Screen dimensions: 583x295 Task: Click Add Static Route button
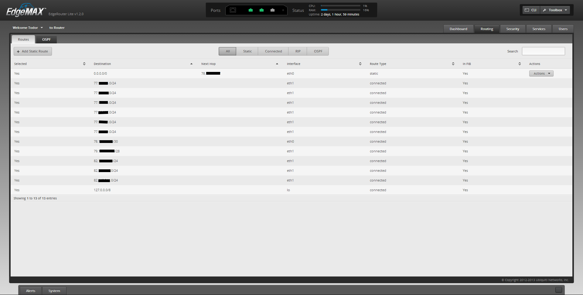point(33,51)
